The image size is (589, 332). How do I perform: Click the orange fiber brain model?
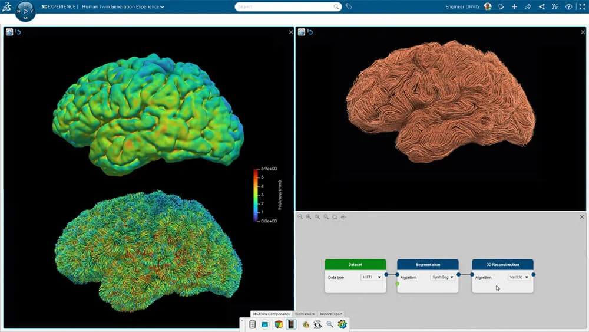pos(441,101)
